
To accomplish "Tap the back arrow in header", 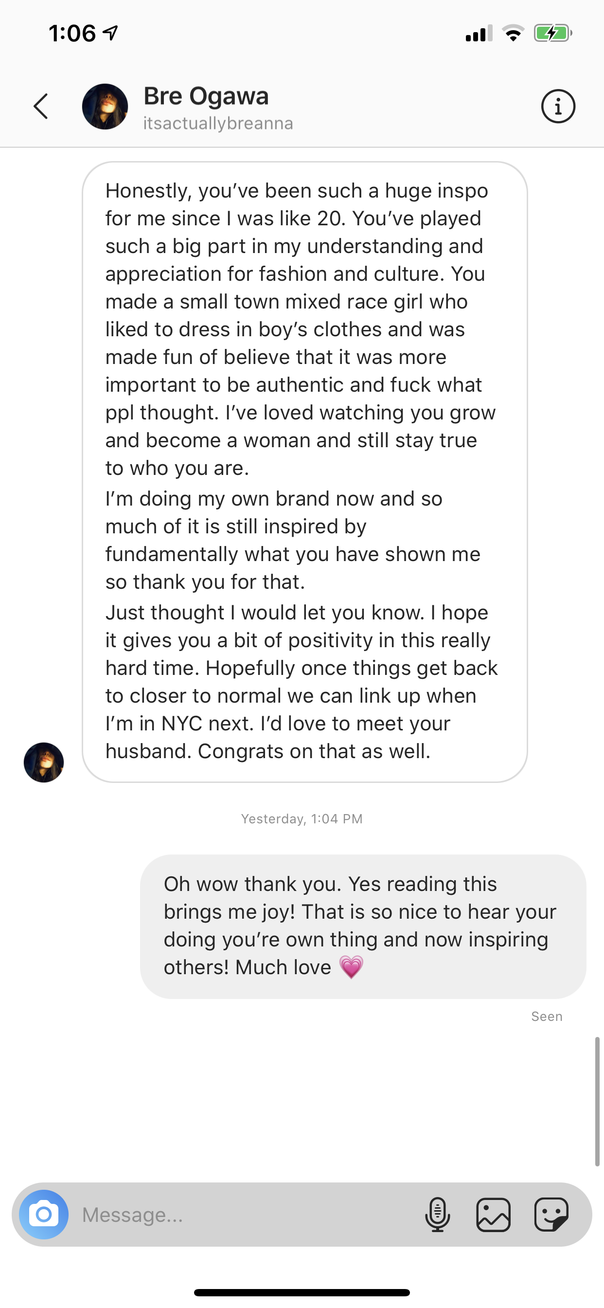I will coord(41,107).
